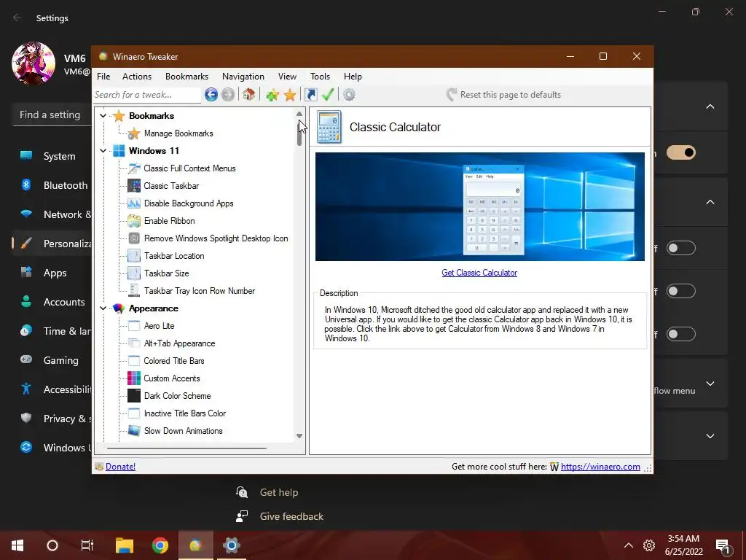Open the winaero.com link
The height and width of the screenshot is (560, 746).
(x=600, y=467)
